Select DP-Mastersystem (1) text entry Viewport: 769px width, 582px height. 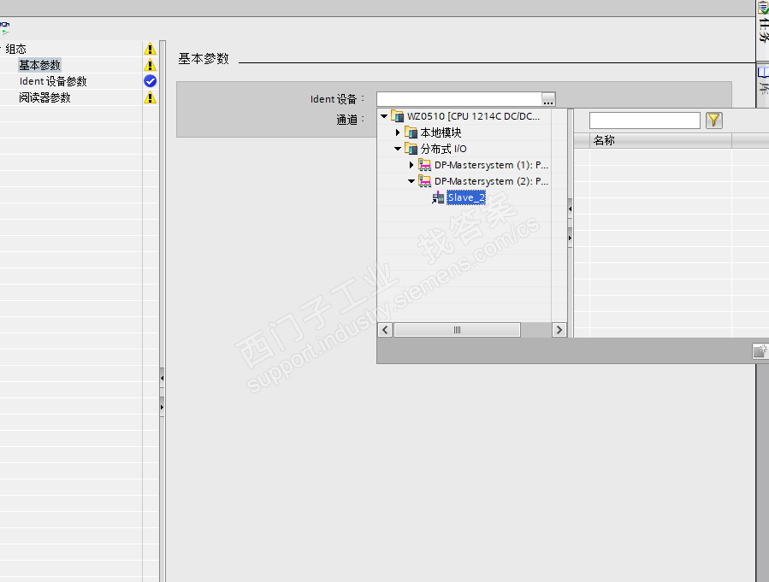click(x=491, y=165)
